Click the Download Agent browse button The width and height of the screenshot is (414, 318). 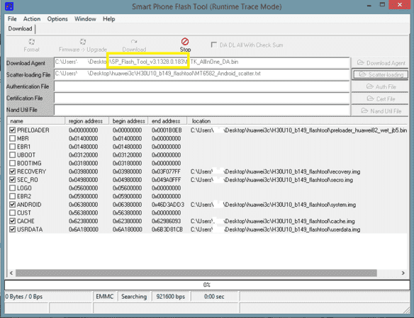[x=380, y=63]
